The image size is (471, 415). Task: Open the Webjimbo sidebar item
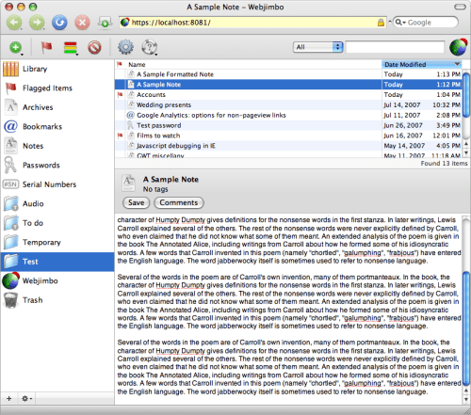pos(57,281)
